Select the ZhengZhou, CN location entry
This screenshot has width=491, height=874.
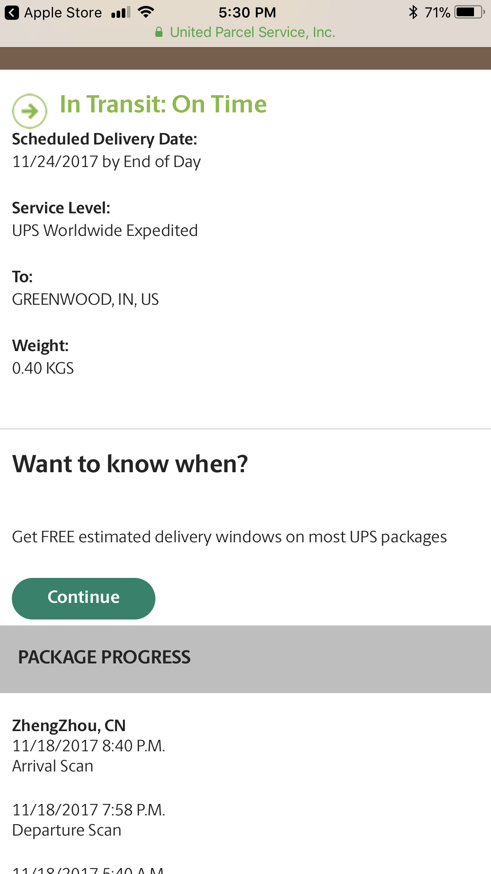(x=69, y=726)
